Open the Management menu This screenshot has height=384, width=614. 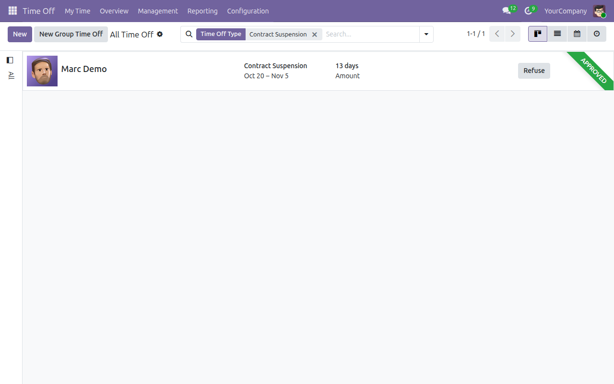(158, 11)
